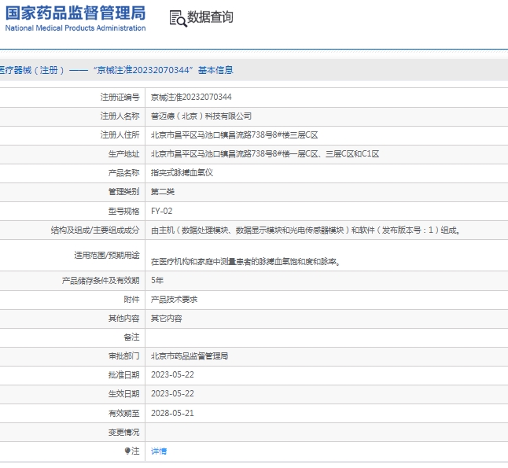508x468 pixels.
Task: Select registrant name 普迈德（北京）科技有限公司
Action: [201, 116]
